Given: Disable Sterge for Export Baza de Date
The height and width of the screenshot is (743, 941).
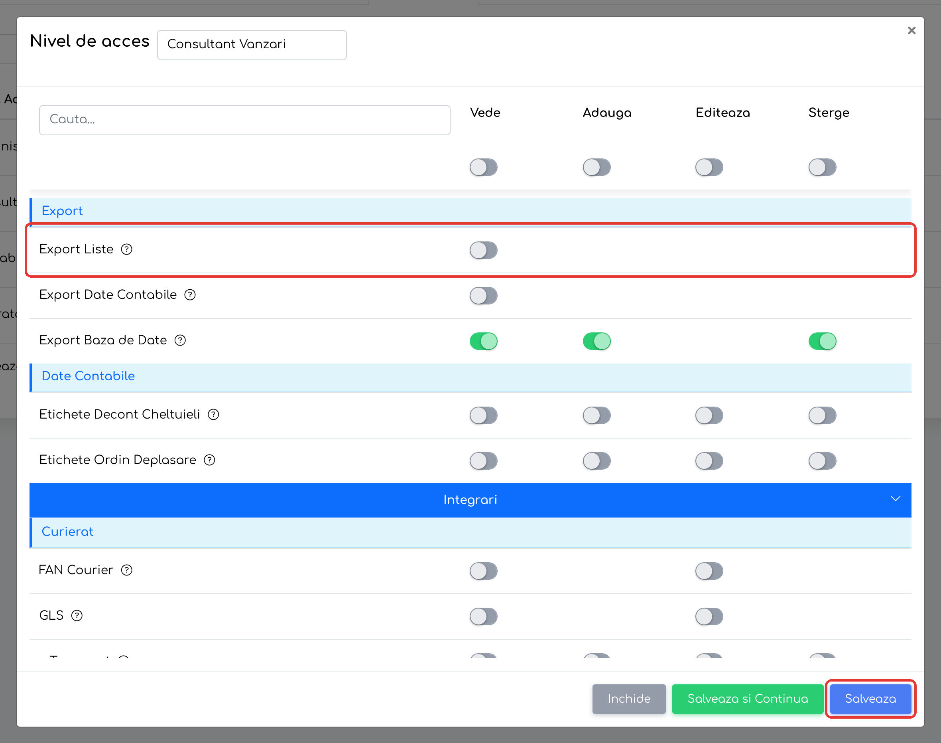Looking at the screenshot, I should tap(822, 341).
